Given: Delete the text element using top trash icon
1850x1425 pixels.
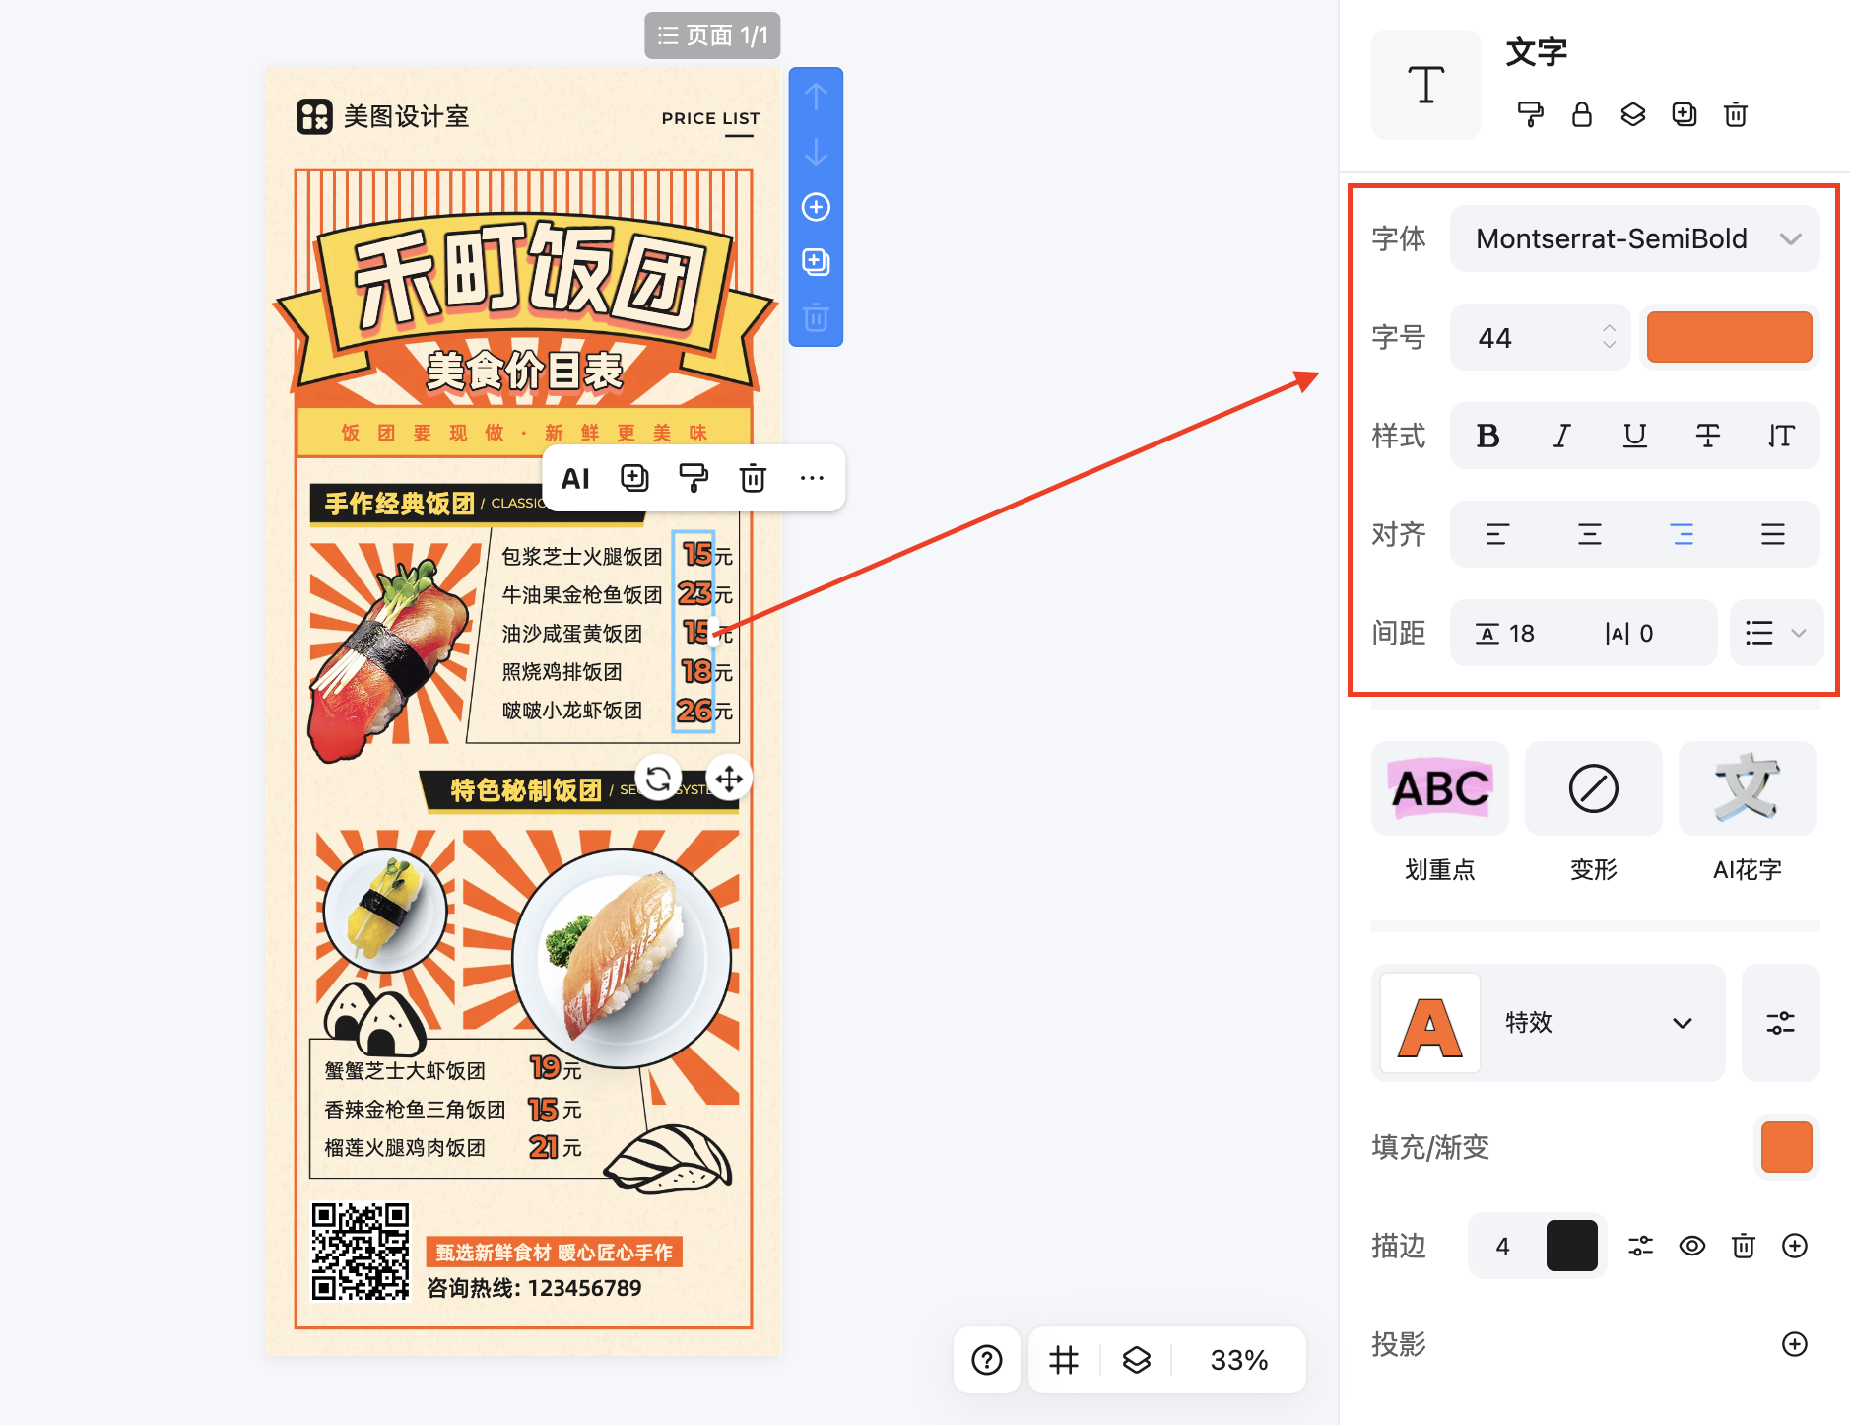Looking at the screenshot, I should pyautogui.click(x=1736, y=115).
